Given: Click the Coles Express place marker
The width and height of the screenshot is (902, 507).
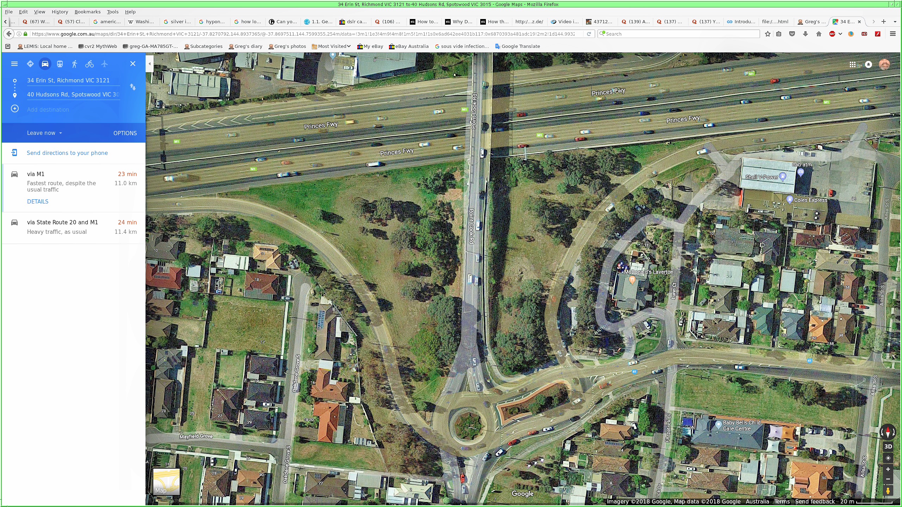Looking at the screenshot, I should pyautogui.click(x=790, y=199).
